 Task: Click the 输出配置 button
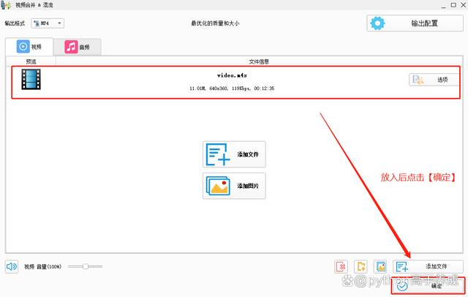pyautogui.click(x=413, y=23)
